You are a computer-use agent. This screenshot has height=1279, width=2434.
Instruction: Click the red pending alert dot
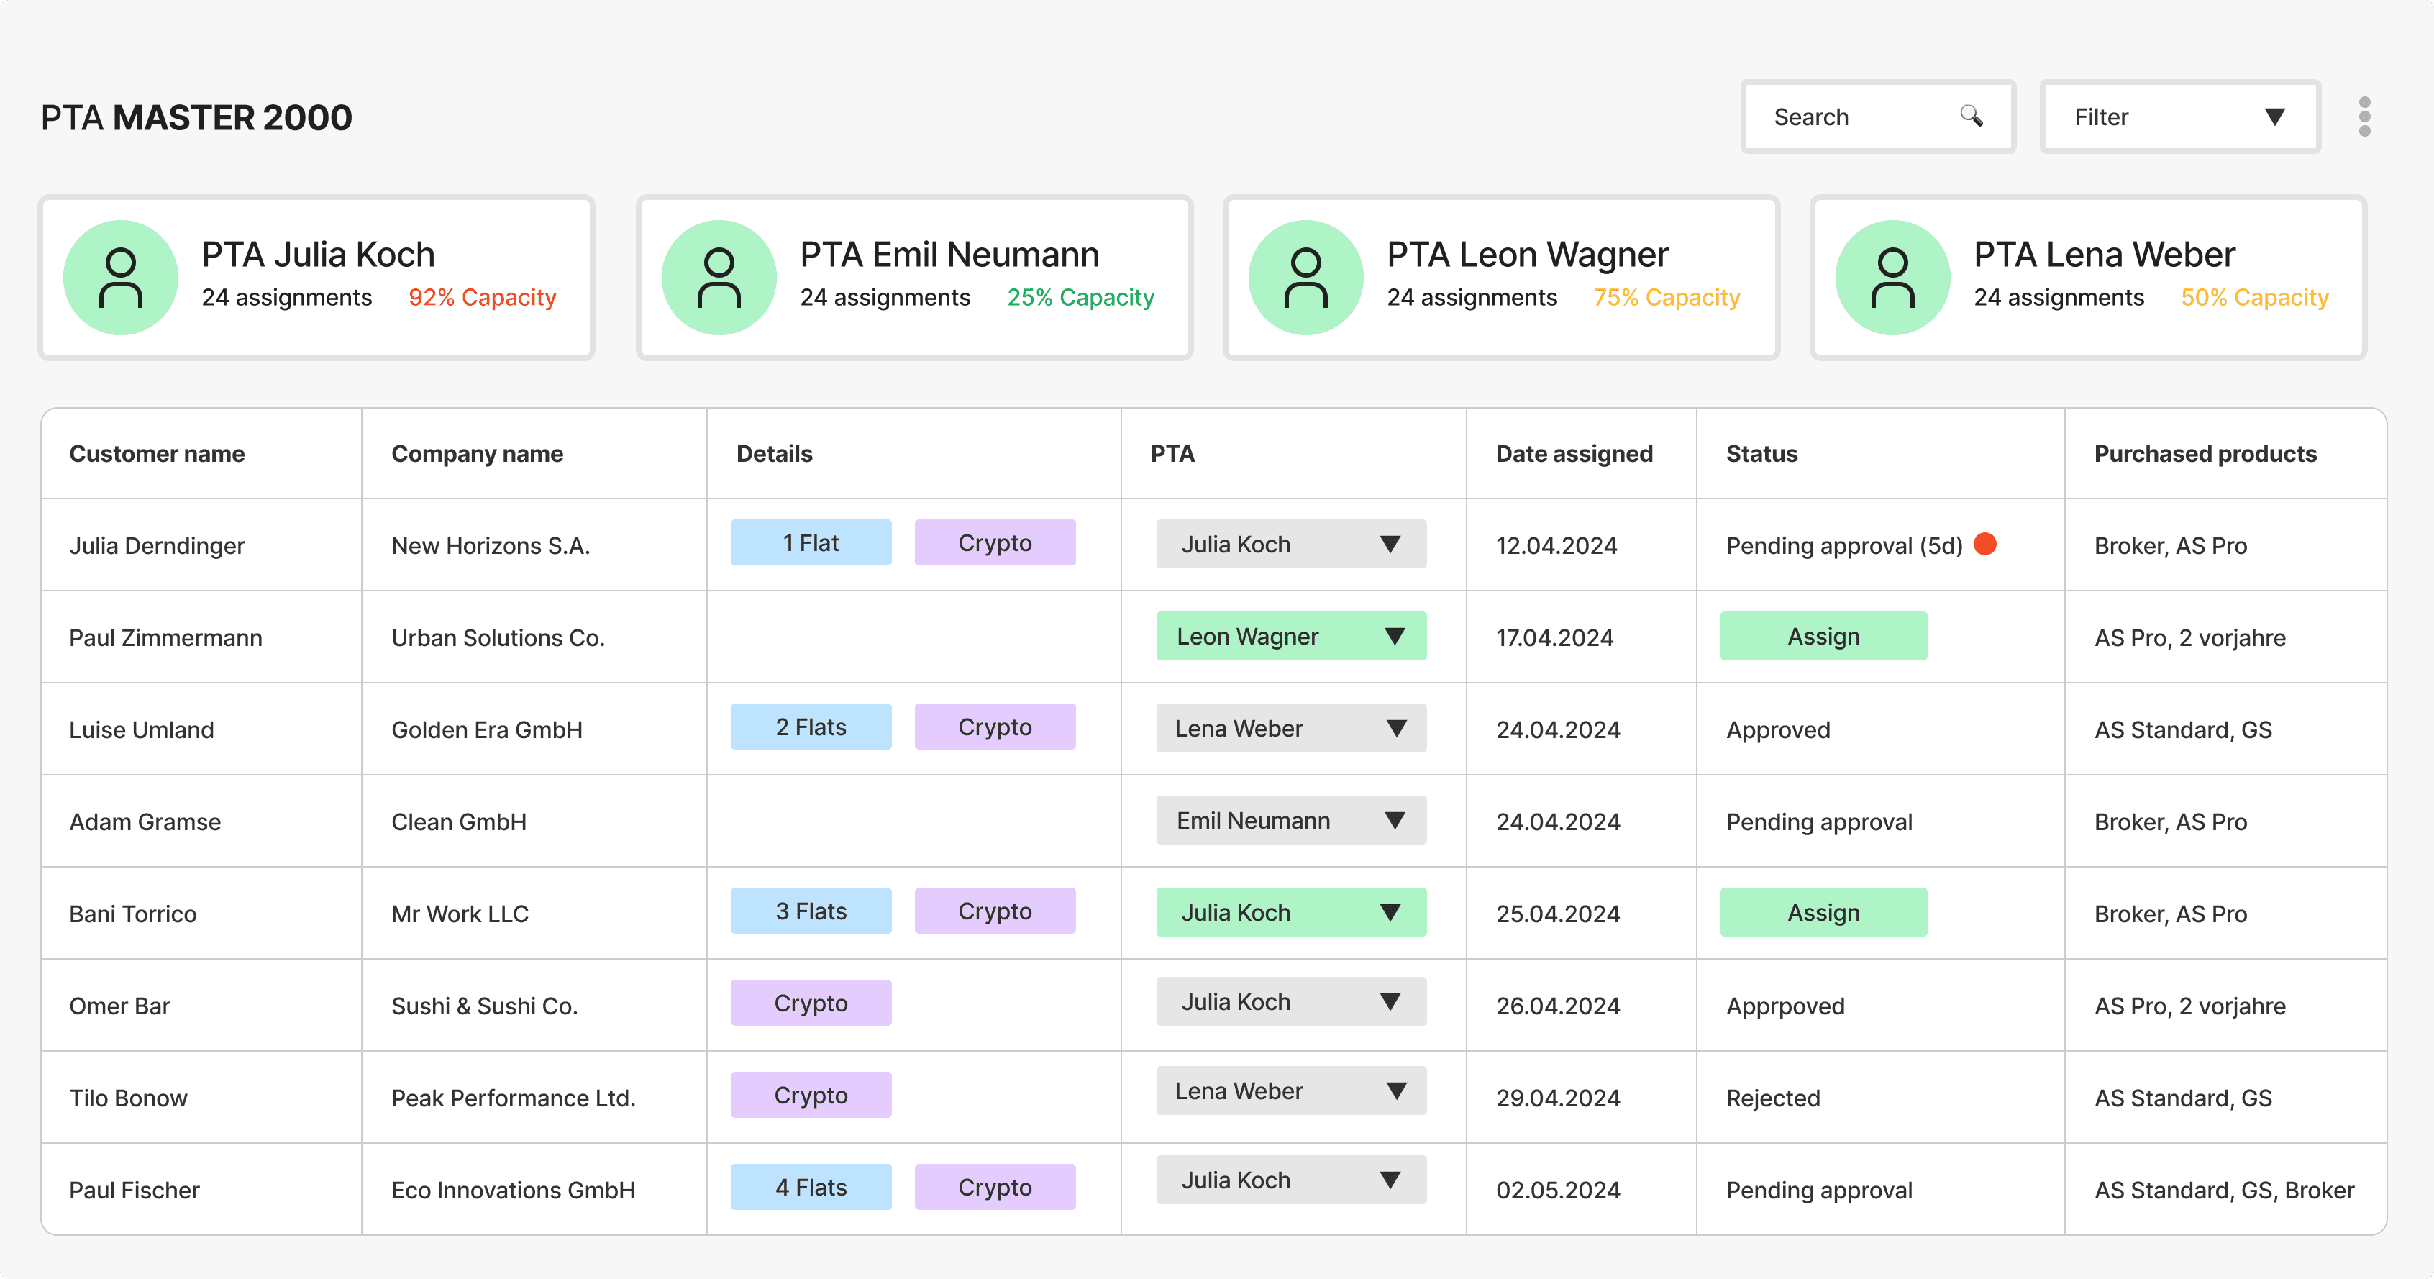(x=1985, y=545)
